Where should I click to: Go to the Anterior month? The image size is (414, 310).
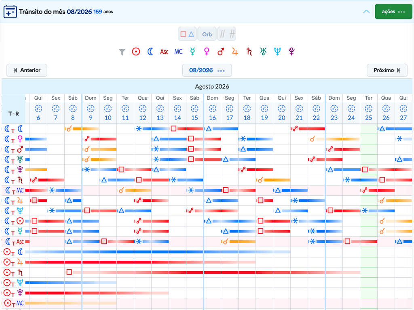(x=27, y=70)
